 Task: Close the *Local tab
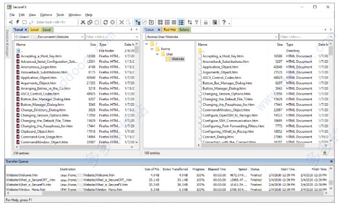click(x=25, y=30)
